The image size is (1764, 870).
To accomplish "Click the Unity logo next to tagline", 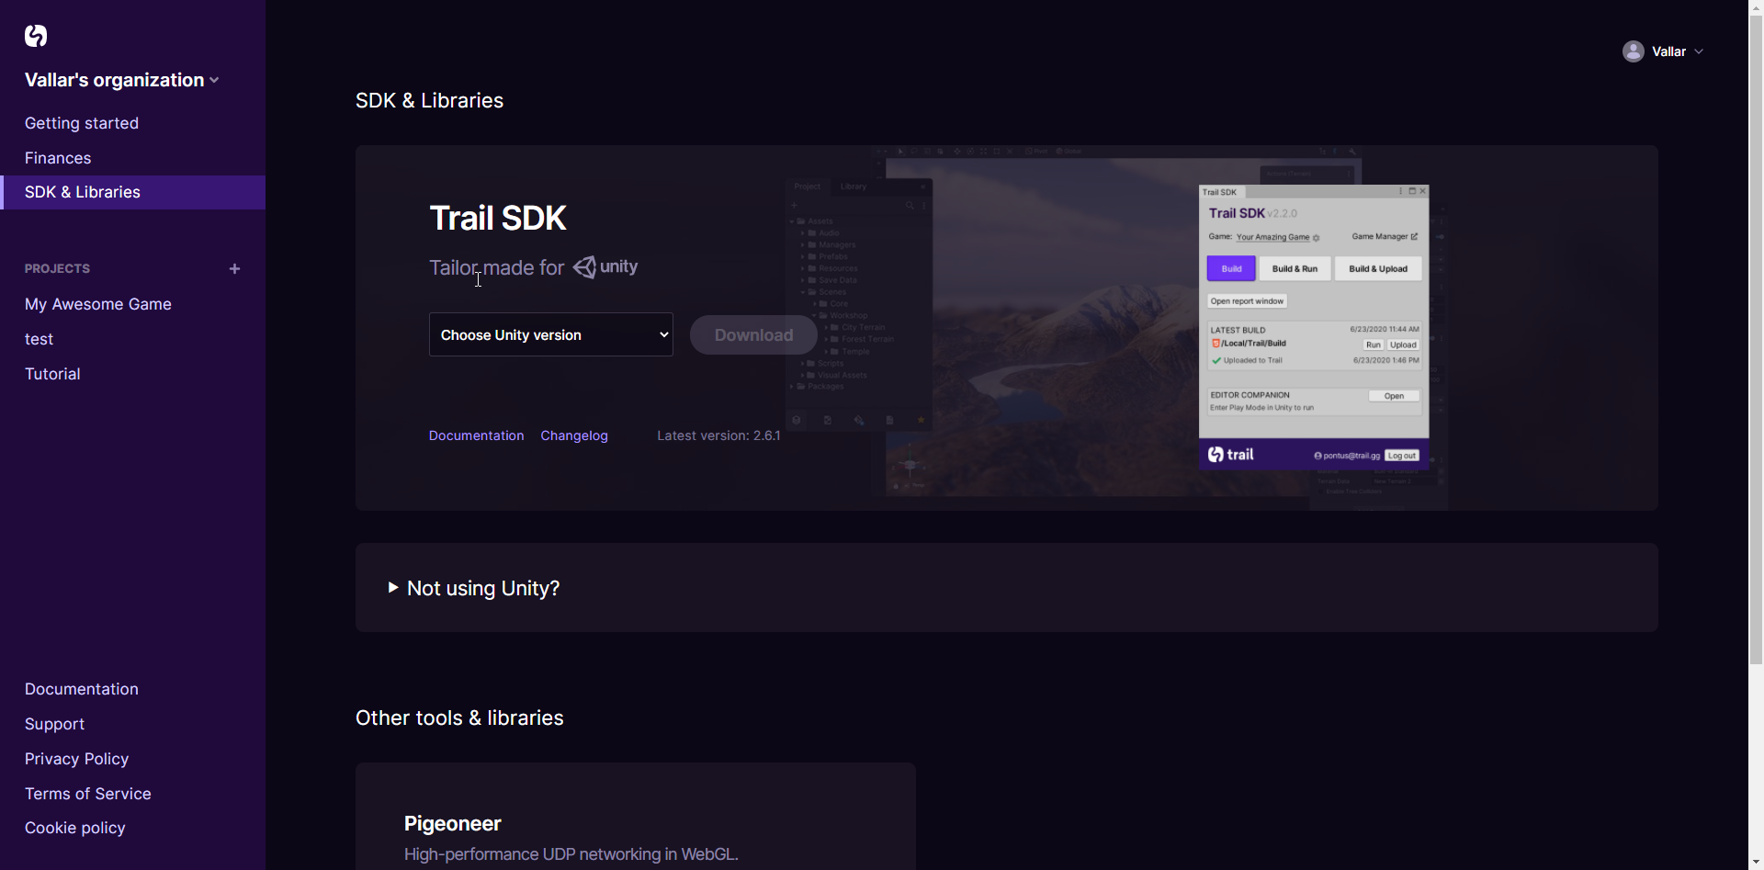I will click(x=605, y=266).
